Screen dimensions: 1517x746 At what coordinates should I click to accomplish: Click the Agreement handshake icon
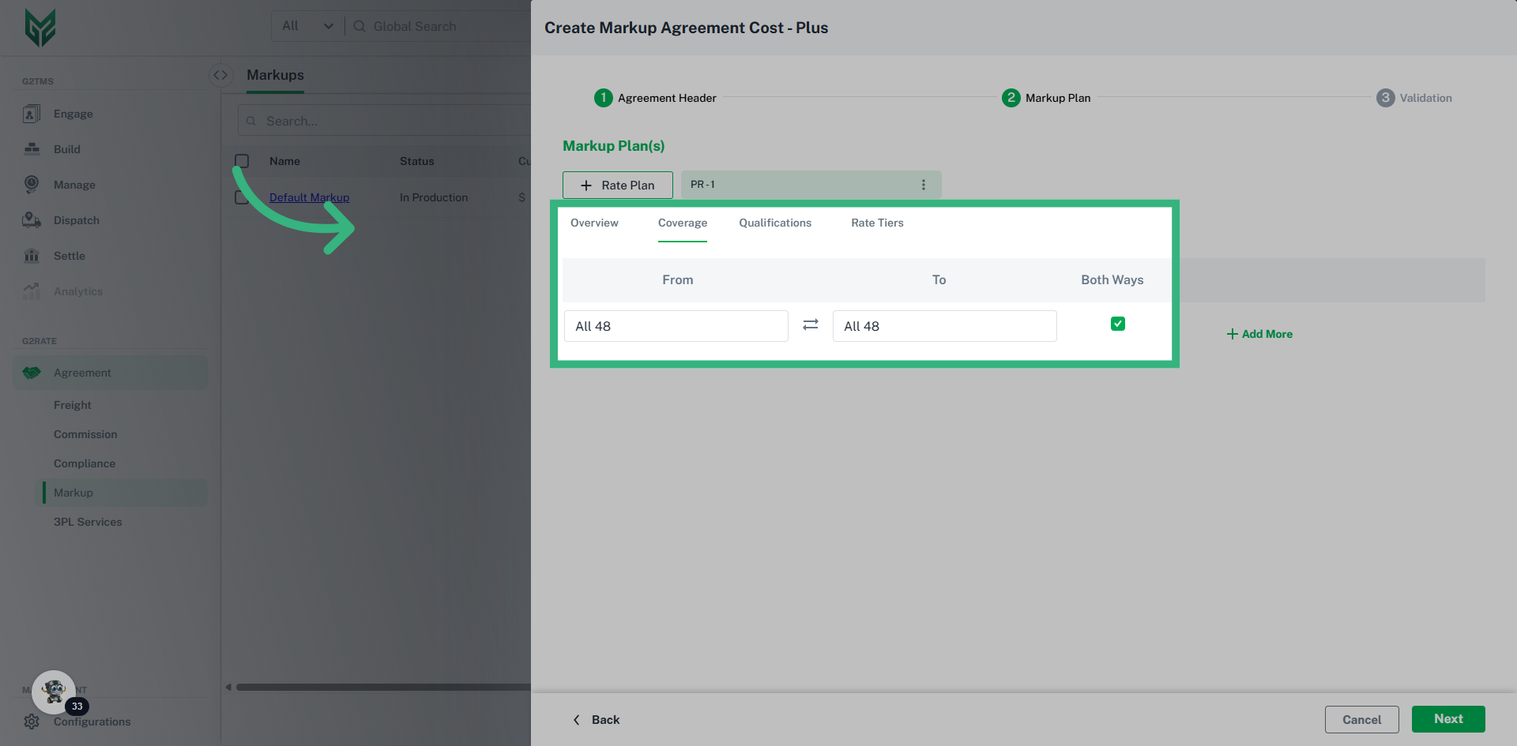[x=32, y=373]
